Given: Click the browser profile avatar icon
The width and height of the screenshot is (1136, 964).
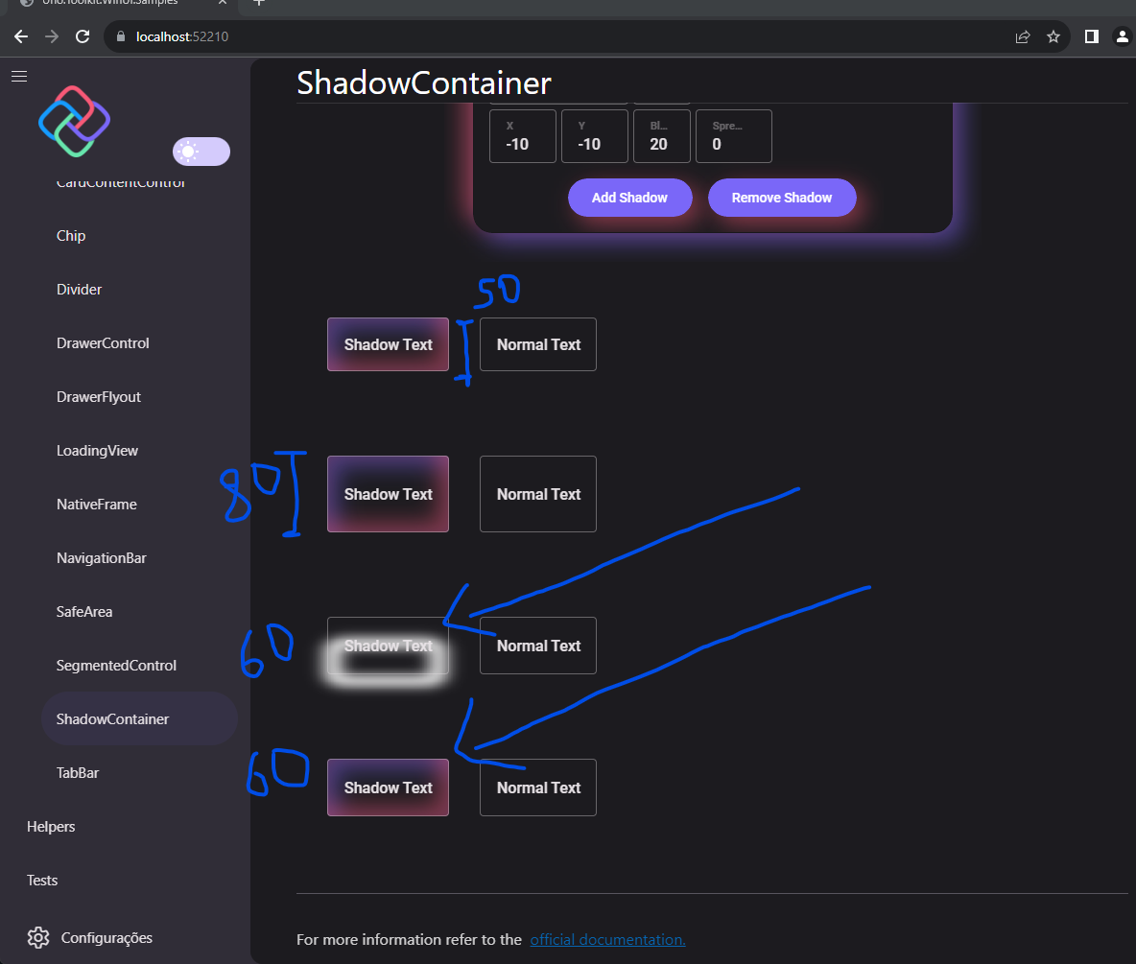Looking at the screenshot, I should [1123, 36].
